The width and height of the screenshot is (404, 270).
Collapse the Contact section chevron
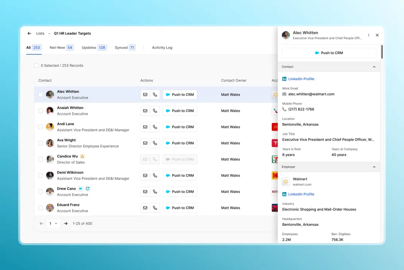(374, 67)
